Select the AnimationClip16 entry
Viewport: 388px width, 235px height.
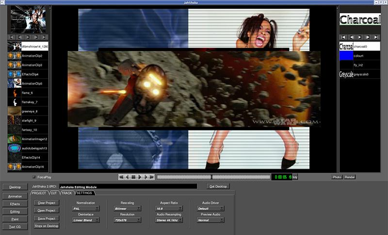(x=28, y=167)
